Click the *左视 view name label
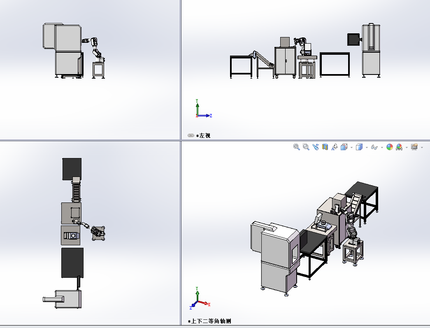 pyautogui.click(x=204, y=135)
